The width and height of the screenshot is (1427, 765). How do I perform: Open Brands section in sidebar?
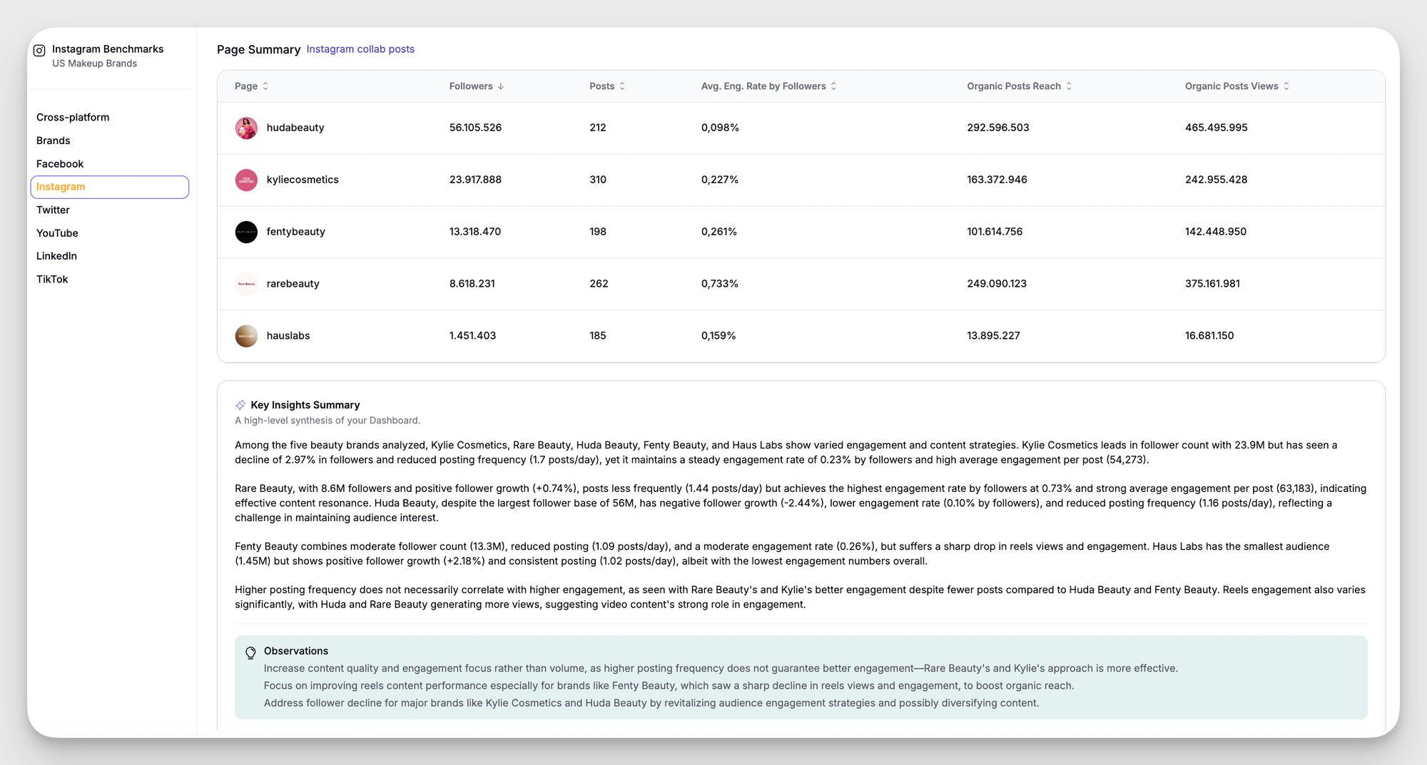click(x=54, y=140)
